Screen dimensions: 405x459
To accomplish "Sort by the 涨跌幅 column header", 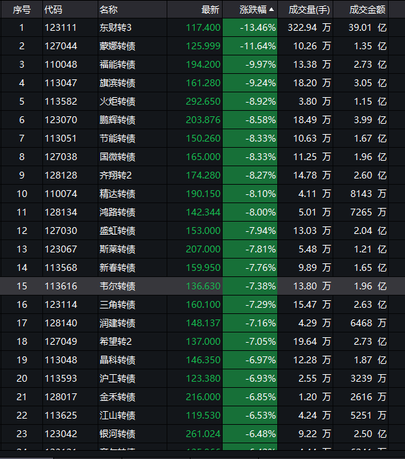I will point(253,10).
